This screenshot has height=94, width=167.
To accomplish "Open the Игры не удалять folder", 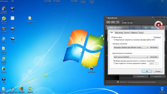I will click(x=4, y=50).
